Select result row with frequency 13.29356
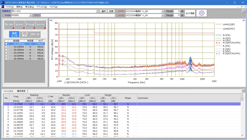The width and height of the screenshot is (247, 140). click(x=122, y=119)
